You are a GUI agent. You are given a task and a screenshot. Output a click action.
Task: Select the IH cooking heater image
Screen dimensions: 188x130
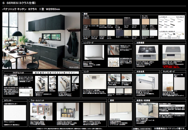[x=174, y=53]
